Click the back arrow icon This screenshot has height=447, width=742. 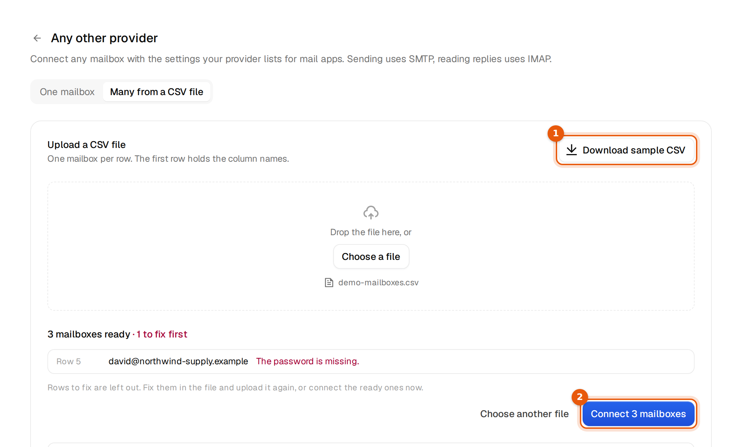37,38
